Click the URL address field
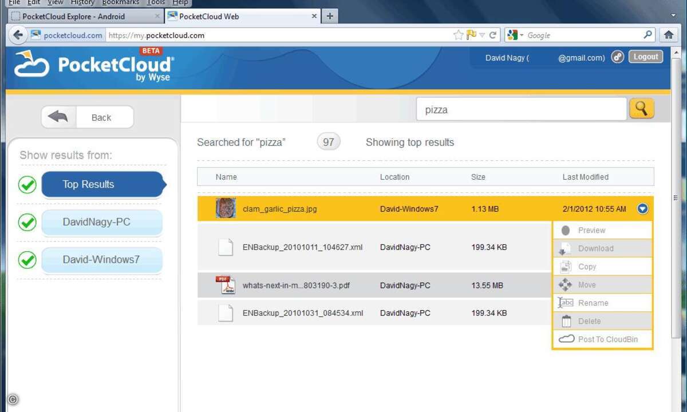The width and height of the screenshot is (687, 412). (279, 35)
